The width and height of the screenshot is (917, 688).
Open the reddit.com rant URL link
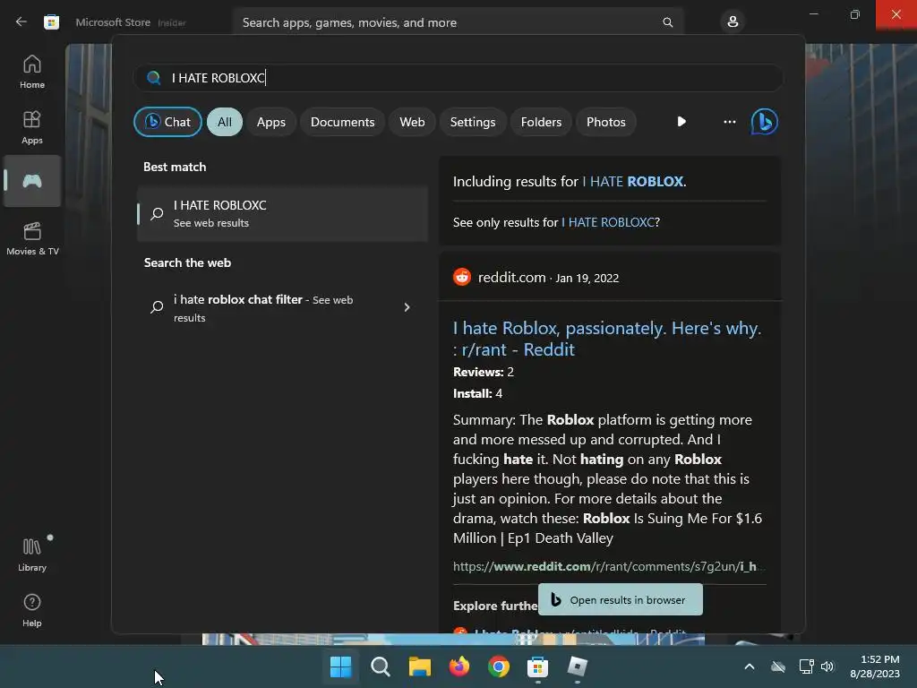point(608,566)
